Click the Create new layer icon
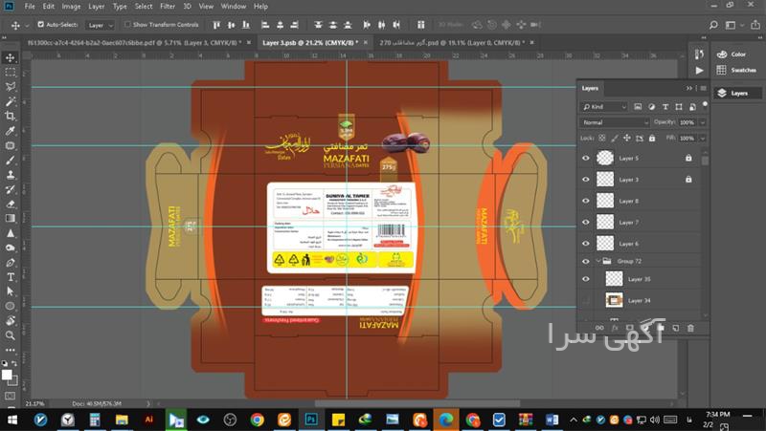 tap(676, 328)
